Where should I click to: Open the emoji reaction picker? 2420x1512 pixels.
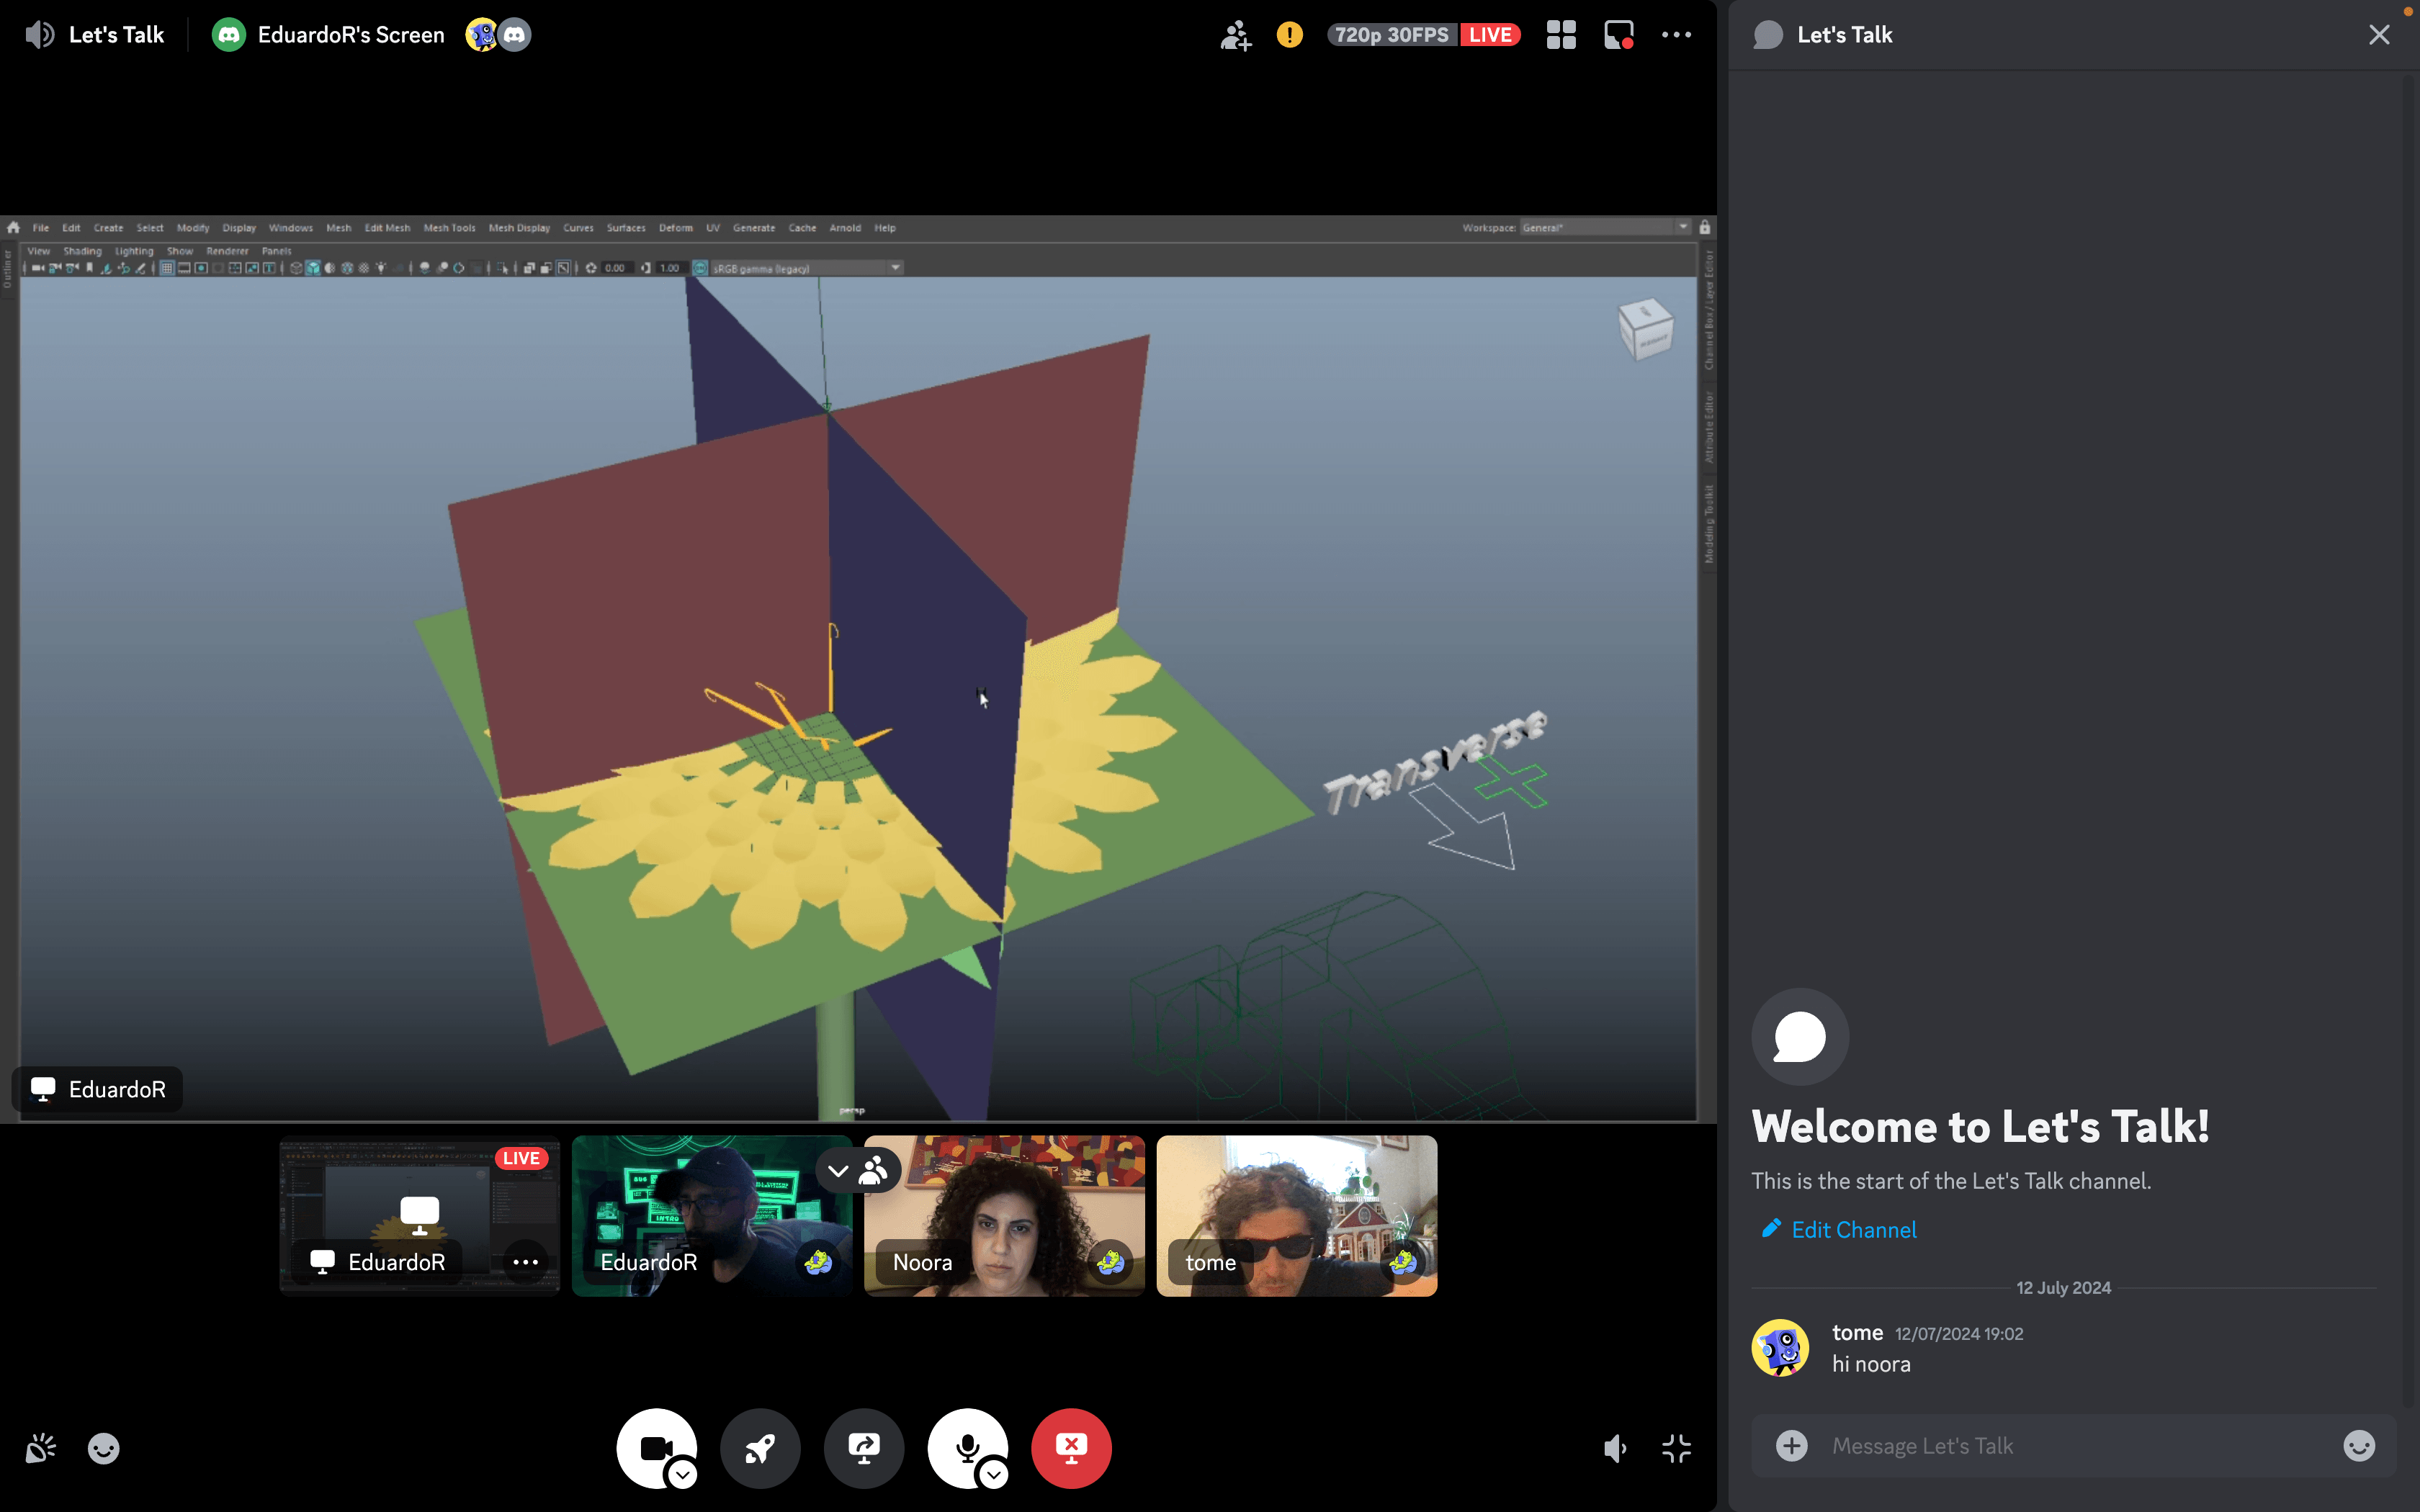tap(103, 1448)
